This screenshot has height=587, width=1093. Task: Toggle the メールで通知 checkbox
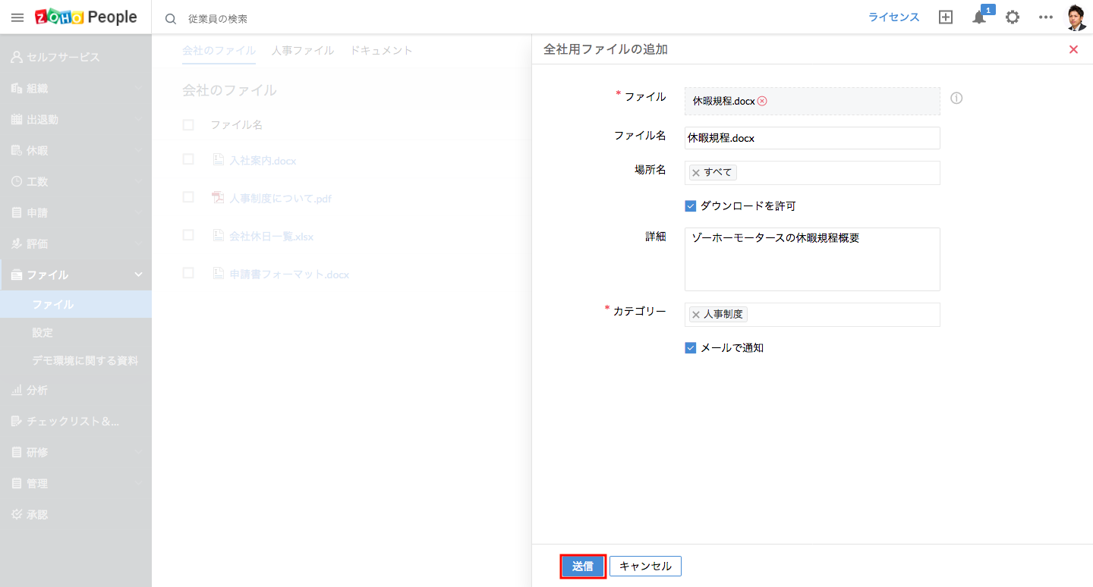point(691,348)
